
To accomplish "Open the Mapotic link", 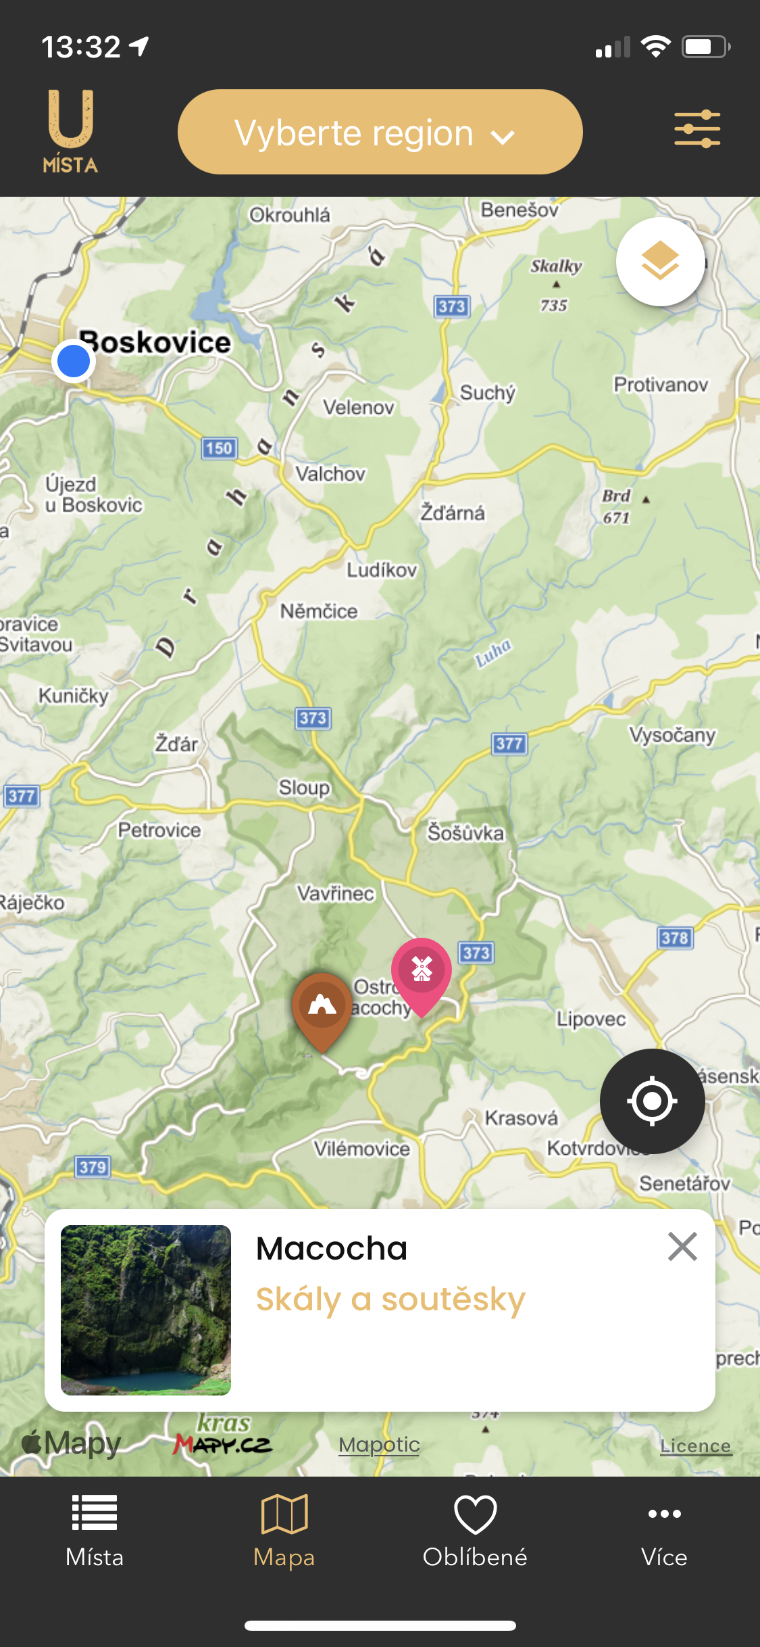I will pos(379,1445).
